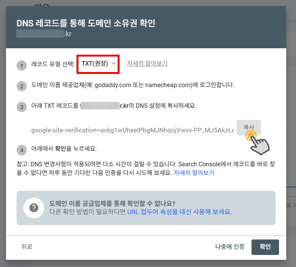
Task: Click the 뒤로 back button
Action: pos(27,247)
